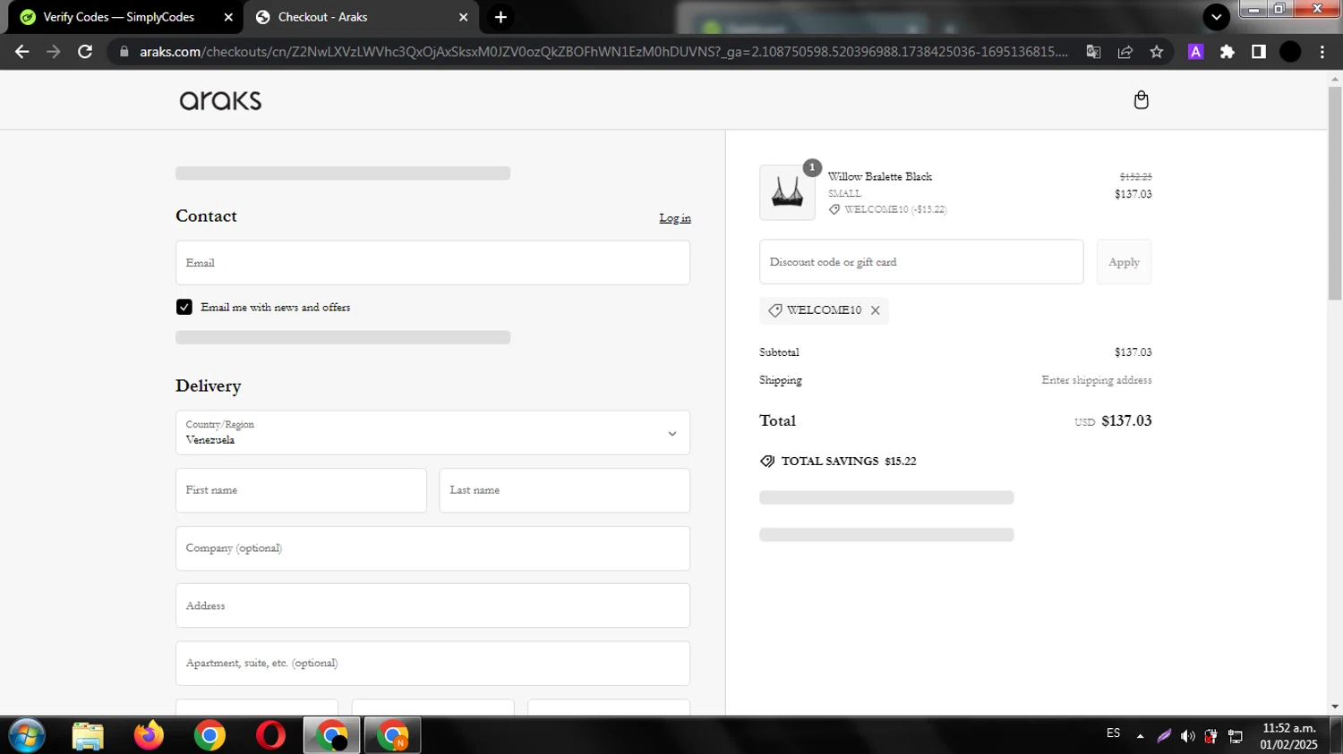Close the Verify Codes tab
The image size is (1343, 754).
228,17
